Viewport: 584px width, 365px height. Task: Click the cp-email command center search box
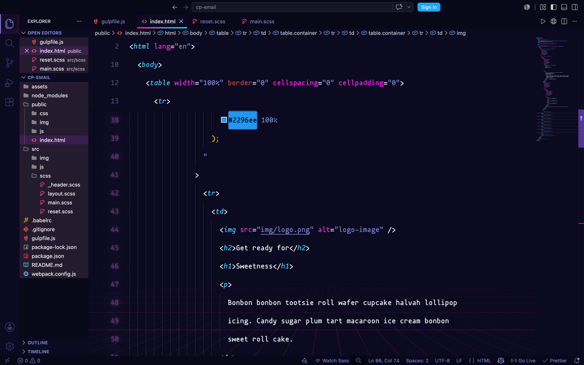pyautogui.click(x=291, y=7)
